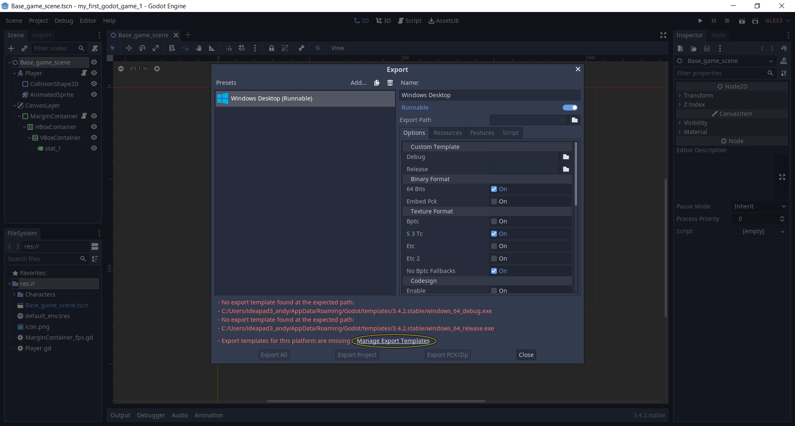Attach script icon in Scene dock
The height and width of the screenshot is (426, 795).
95,48
